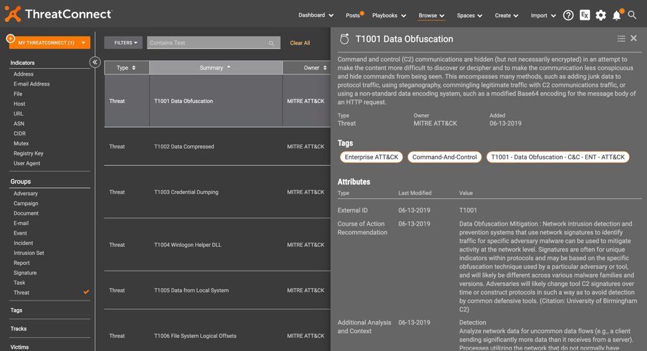Select the E-mail group filter
The height and width of the screenshot is (351, 647).
(21, 223)
